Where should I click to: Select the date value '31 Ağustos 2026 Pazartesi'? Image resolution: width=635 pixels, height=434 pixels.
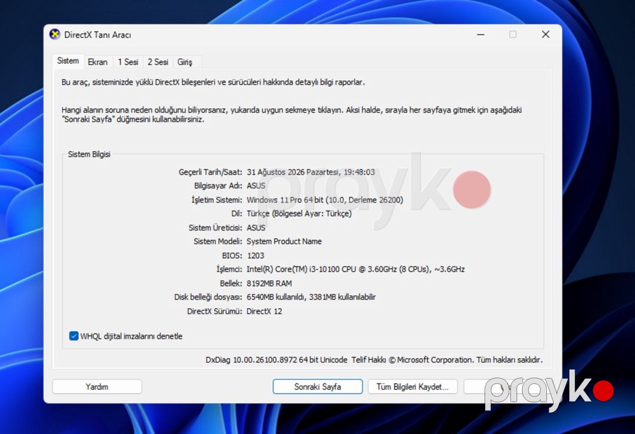point(293,172)
